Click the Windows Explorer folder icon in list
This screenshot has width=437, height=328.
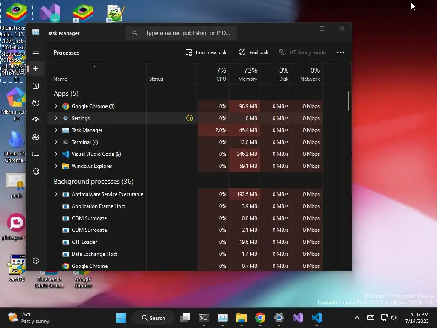65,166
